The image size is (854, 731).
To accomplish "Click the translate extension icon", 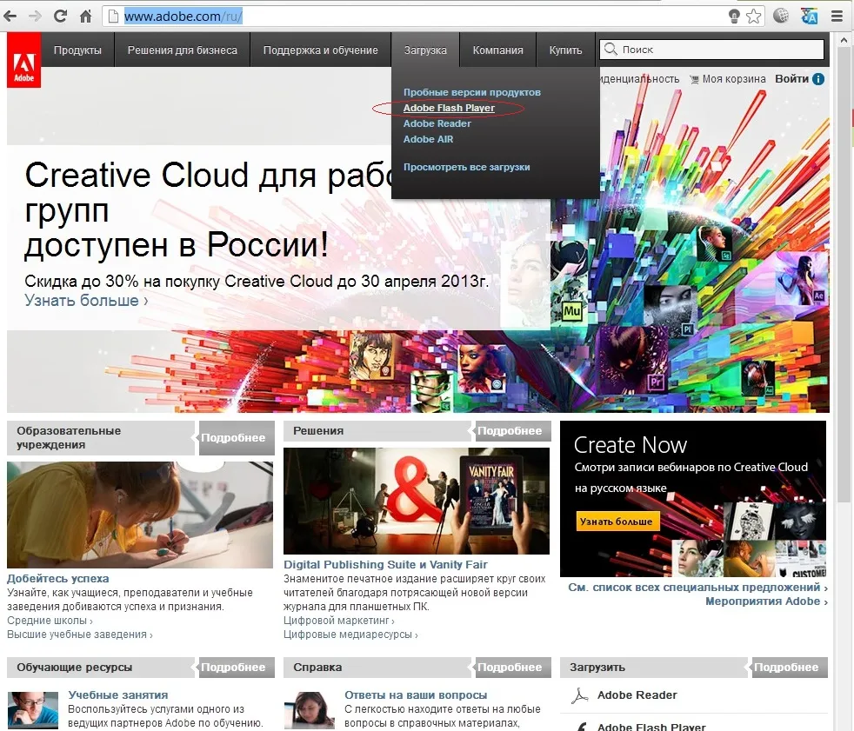I will [810, 16].
